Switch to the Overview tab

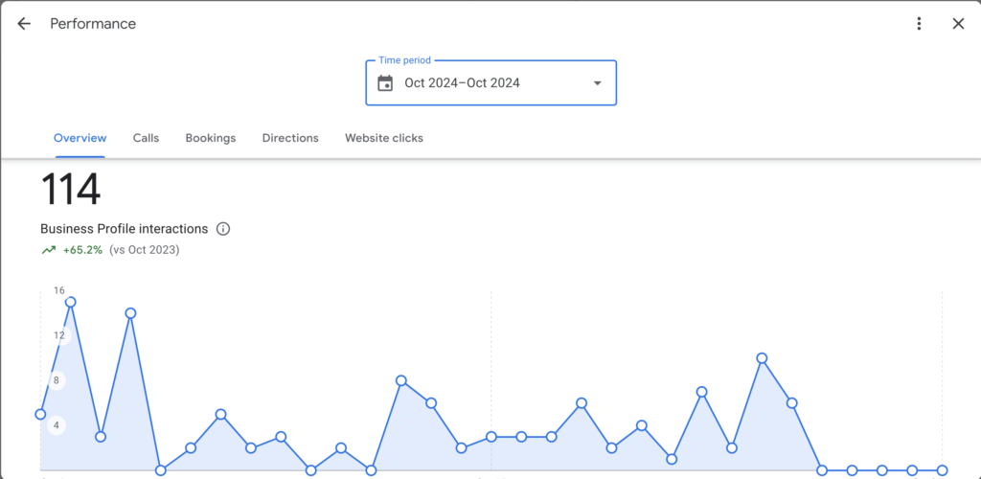[x=80, y=138]
